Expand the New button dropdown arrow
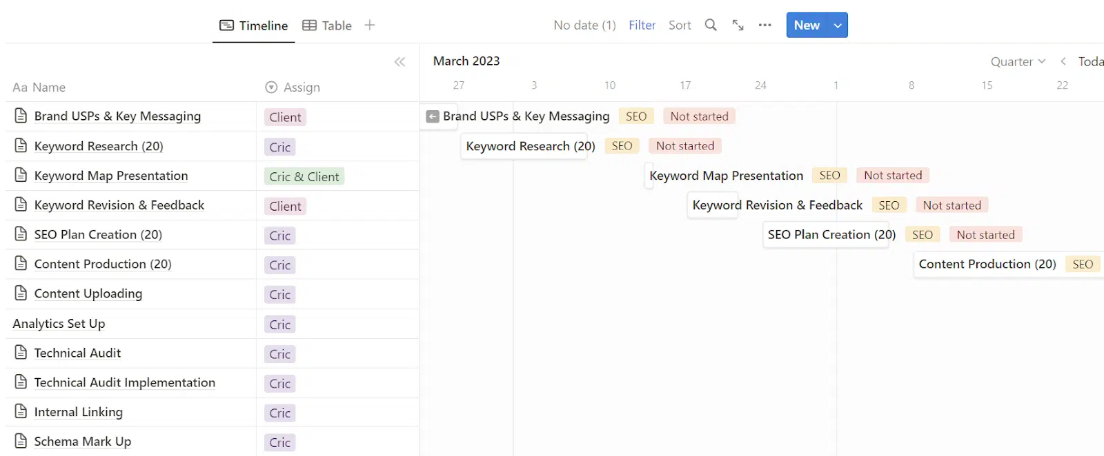 838,25
